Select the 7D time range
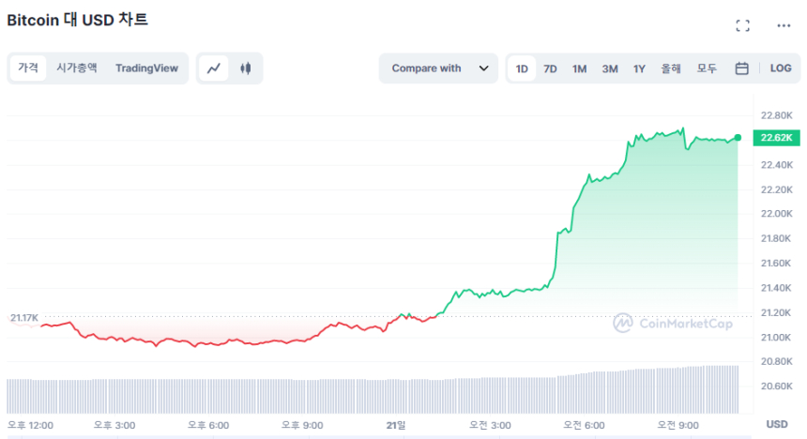Viewport: 807px width, 439px height. click(x=551, y=68)
